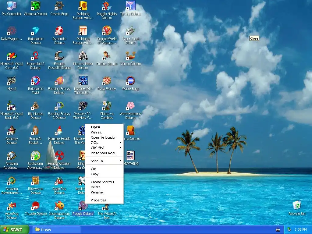Open the Start menu button
The image size is (312, 234).
tap(14, 230)
